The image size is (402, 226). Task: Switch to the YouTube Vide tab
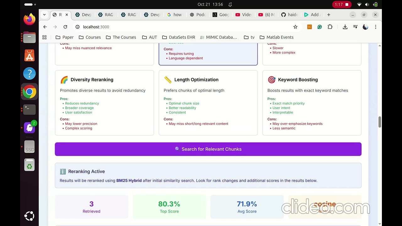244,15
